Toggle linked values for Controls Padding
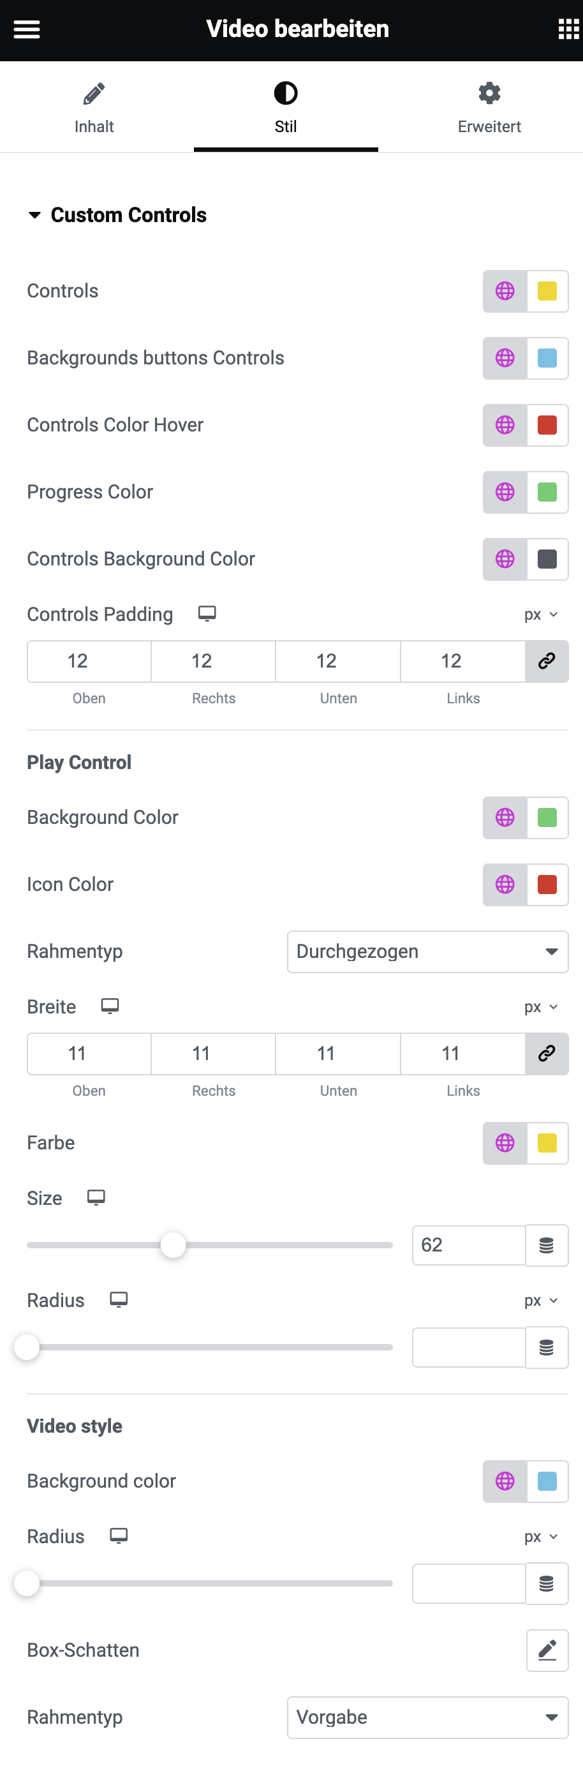583x1778 pixels. 547,661
